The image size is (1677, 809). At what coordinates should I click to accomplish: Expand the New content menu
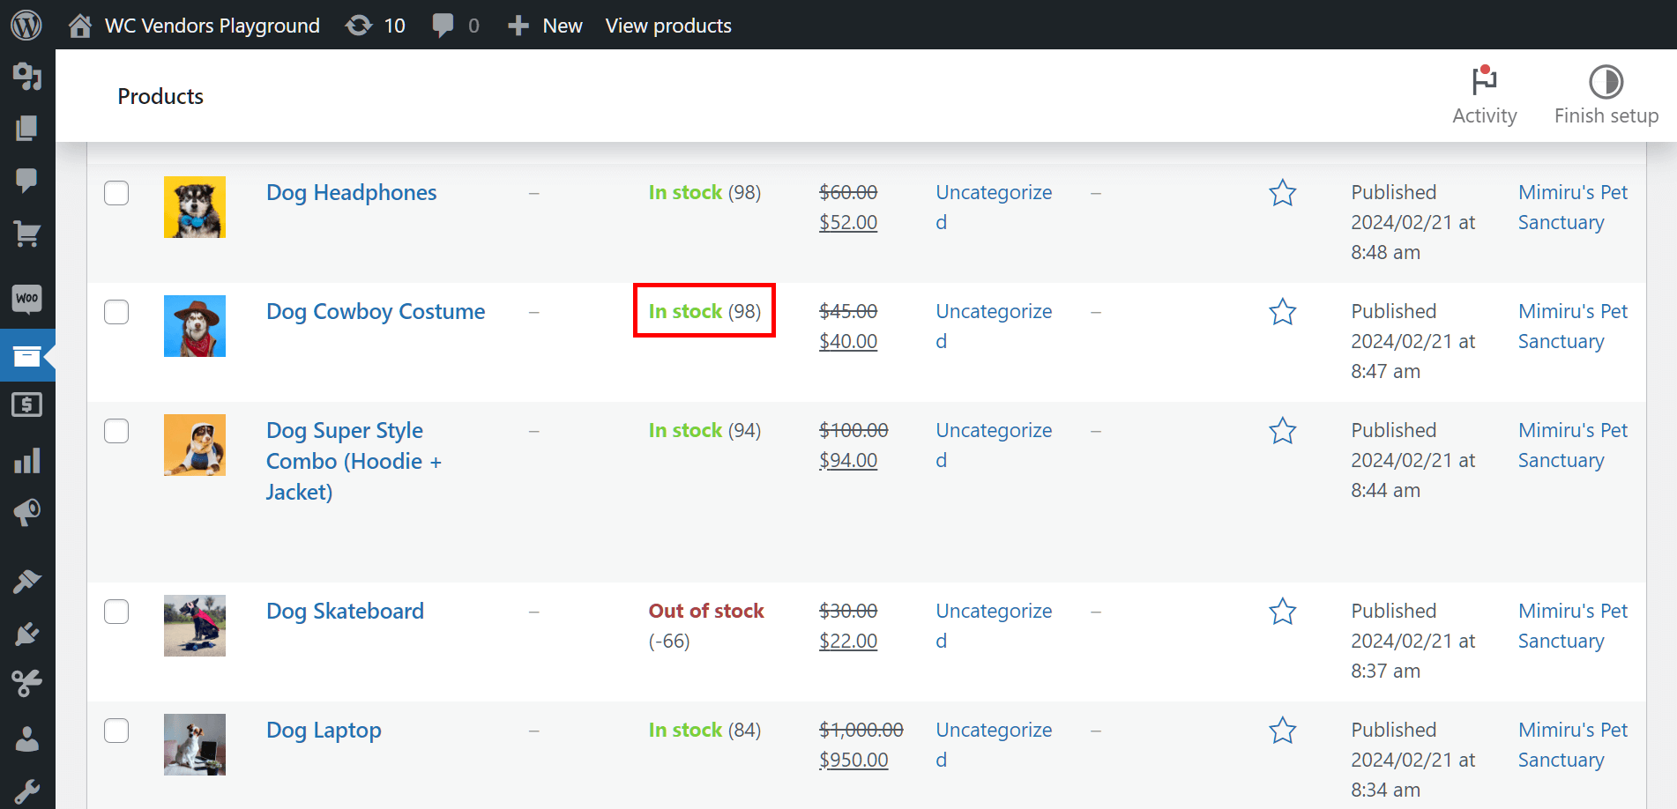tap(545, 26)
